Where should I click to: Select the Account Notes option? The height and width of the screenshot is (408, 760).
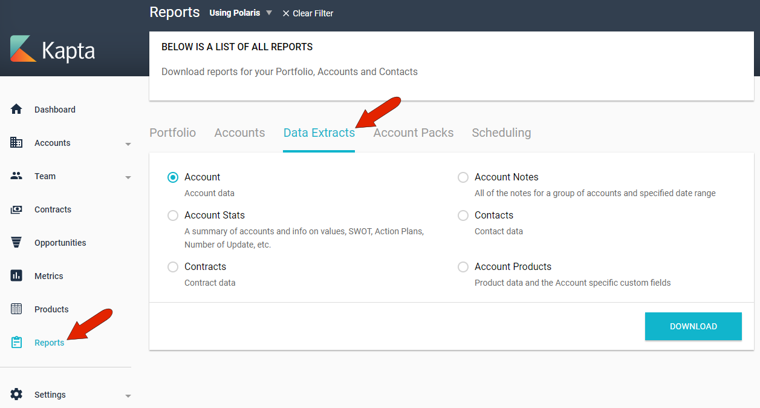point(463,177)
